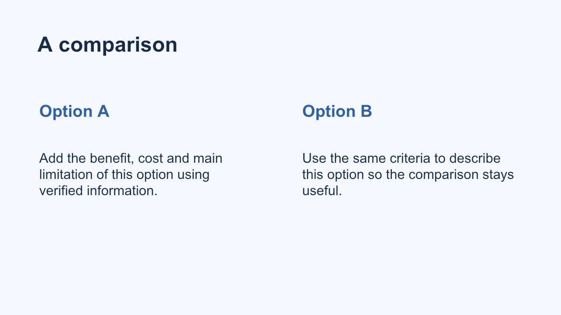Click the word 'useful.' under Option B

[322, 191]
